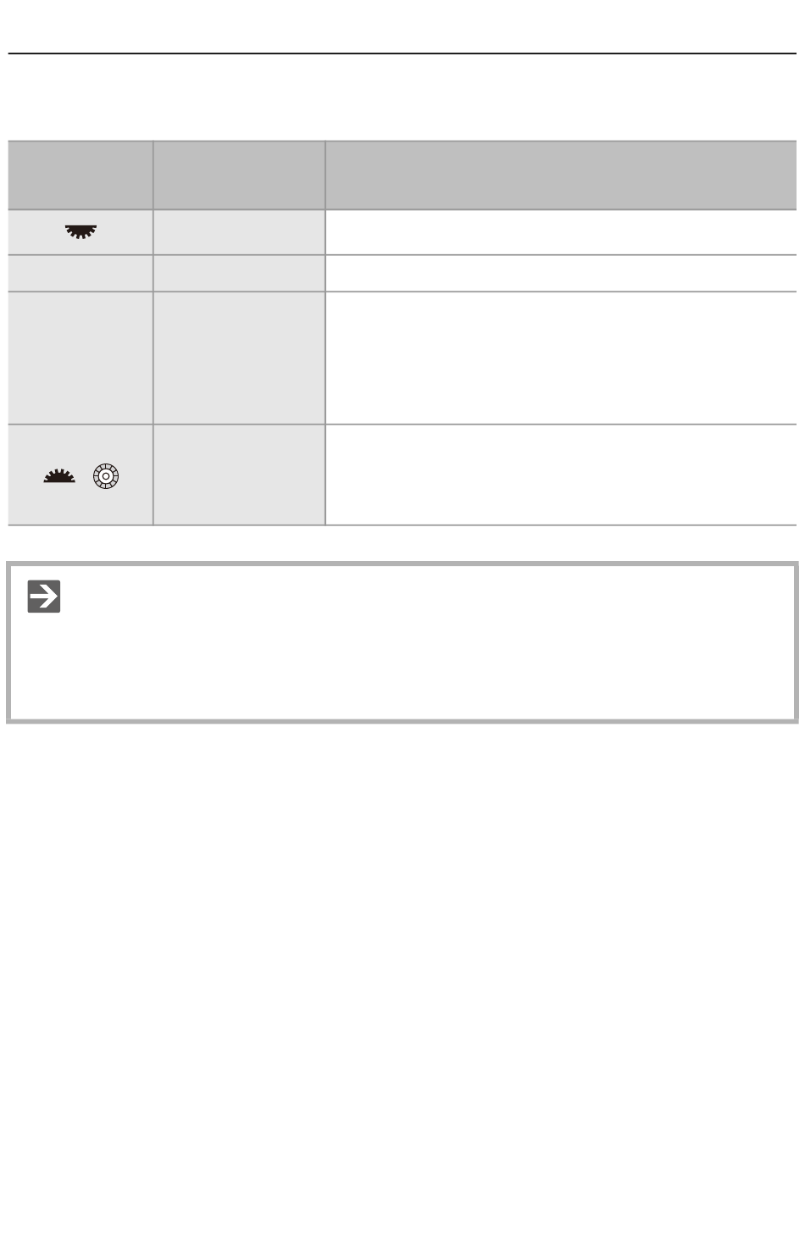Click the empty first cell of the tallest row
Image resolution: width=805 pixels, height=1249 pixels.
(80, 358)
